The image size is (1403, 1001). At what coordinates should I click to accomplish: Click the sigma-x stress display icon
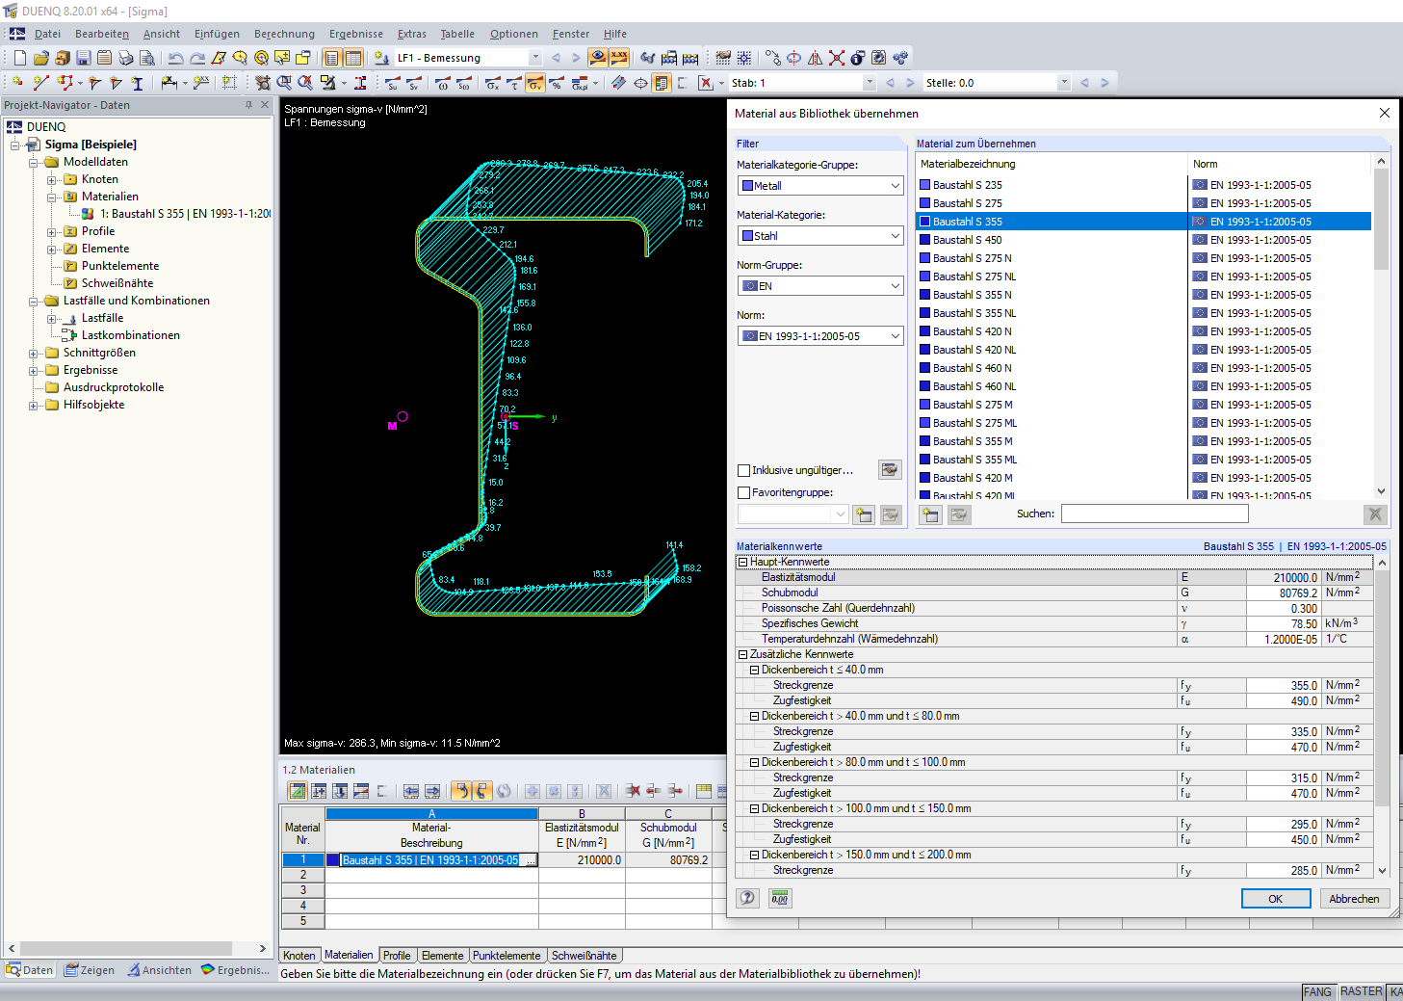pos(492,84)
